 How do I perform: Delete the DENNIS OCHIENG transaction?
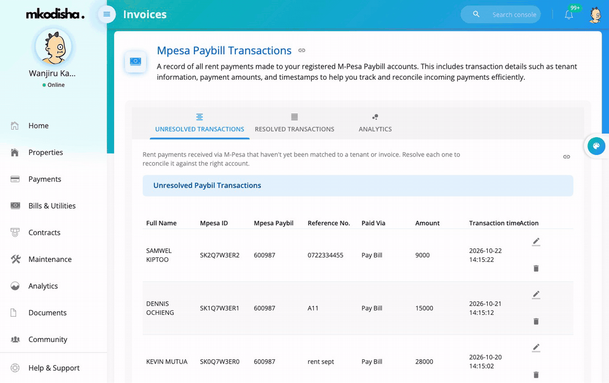[x=536, y=321]
